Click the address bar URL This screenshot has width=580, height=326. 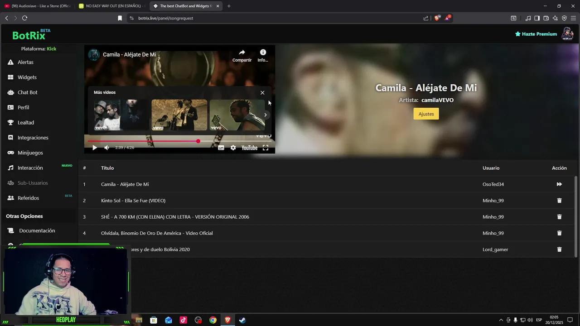coord(166,18)
